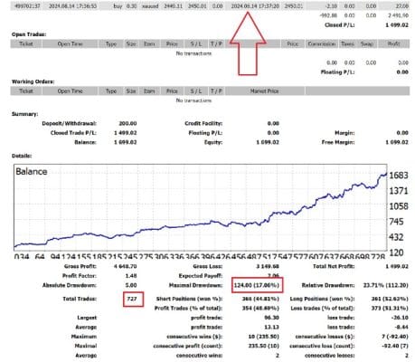Click the Ticket column header in Open Trades

coord(26,44)
